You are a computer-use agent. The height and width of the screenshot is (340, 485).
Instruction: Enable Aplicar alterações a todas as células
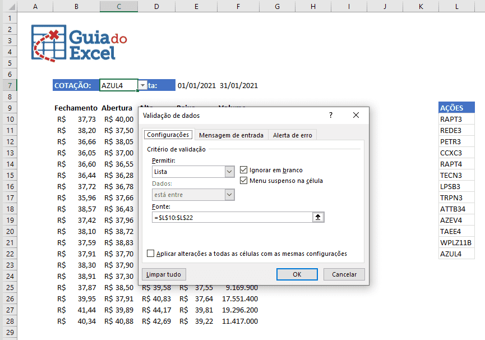150,254
